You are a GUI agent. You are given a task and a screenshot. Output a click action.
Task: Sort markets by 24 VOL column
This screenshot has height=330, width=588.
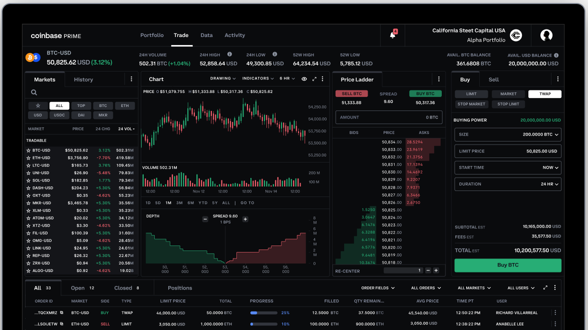[126, 129]
